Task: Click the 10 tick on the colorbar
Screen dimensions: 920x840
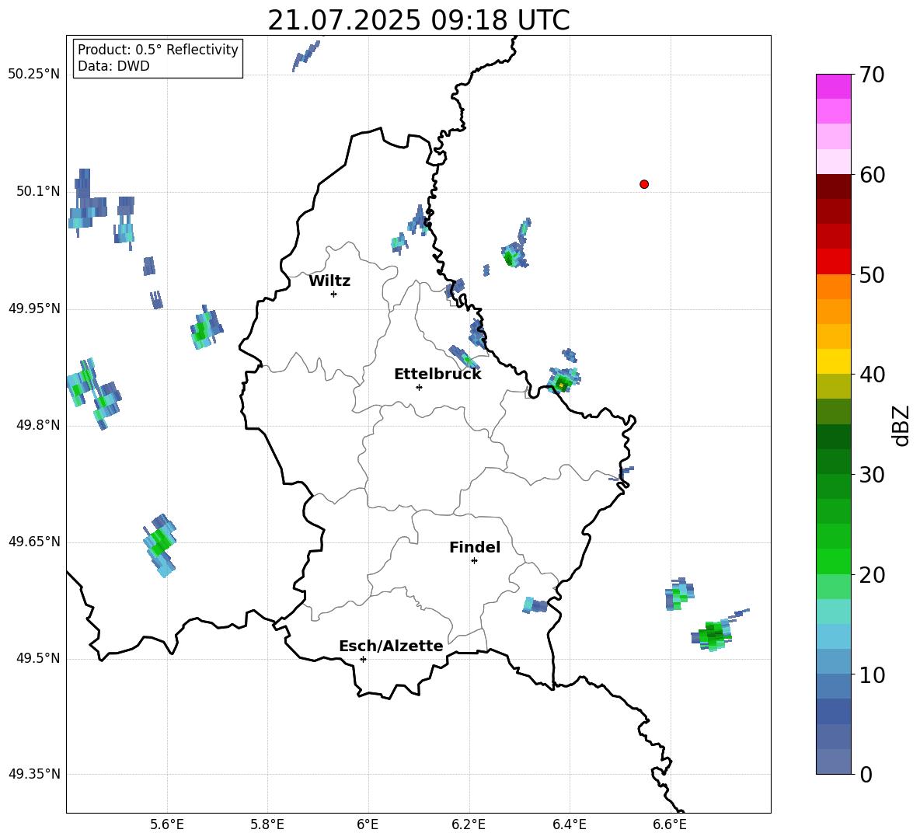Action: [x=872, y=674]
